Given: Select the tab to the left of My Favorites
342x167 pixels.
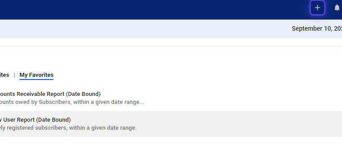Looking at the screenshot, I should coord(4,75).
